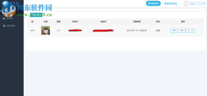
Task: Select the 状态 column header
Action: point(158,22)
